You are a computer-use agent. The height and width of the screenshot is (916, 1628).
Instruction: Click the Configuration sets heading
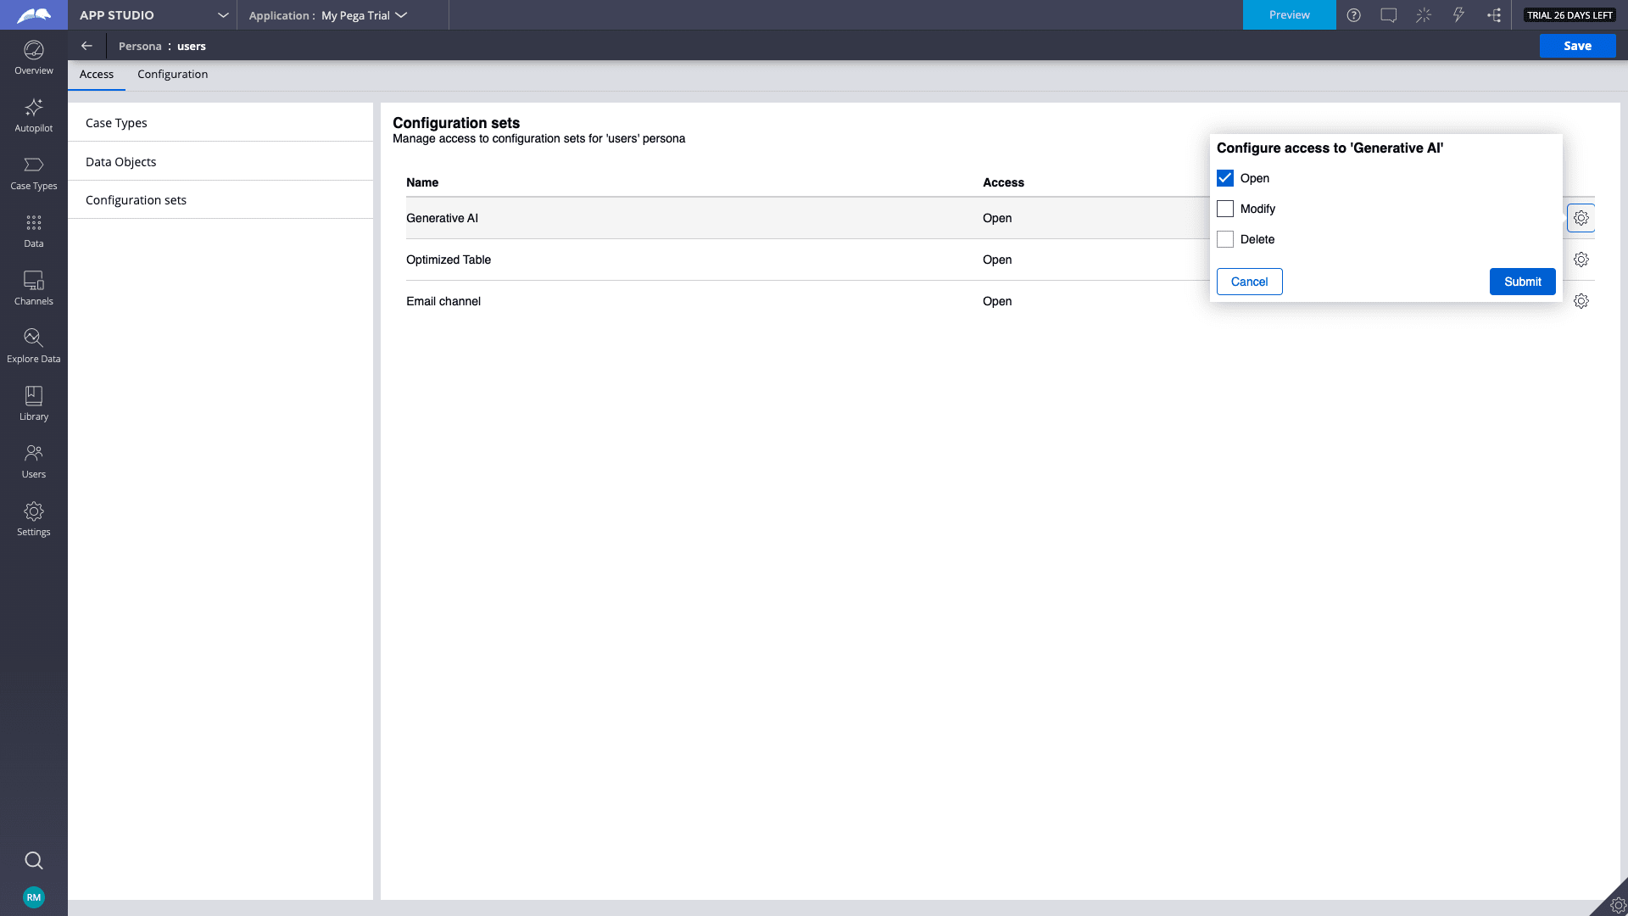coord(456,123)
